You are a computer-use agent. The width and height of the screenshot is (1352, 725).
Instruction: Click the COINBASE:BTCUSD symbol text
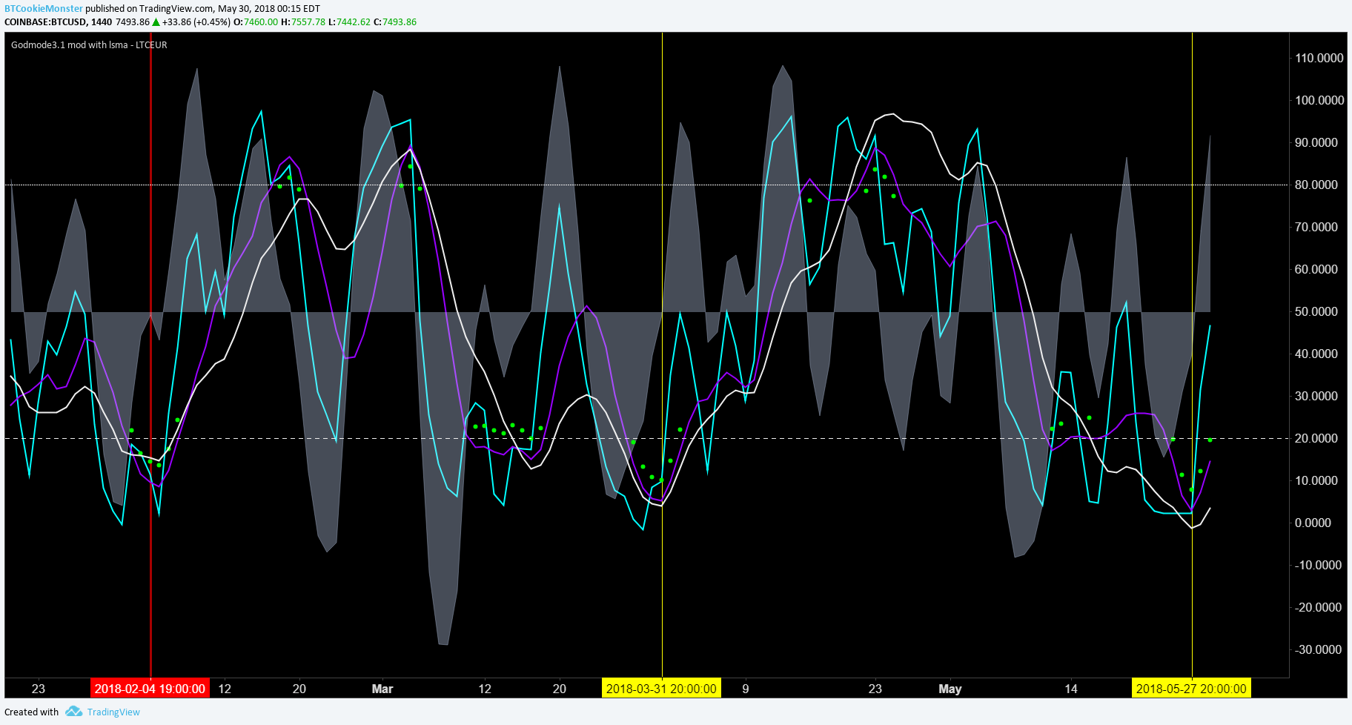pyautogui.click(x=46, y=22)
